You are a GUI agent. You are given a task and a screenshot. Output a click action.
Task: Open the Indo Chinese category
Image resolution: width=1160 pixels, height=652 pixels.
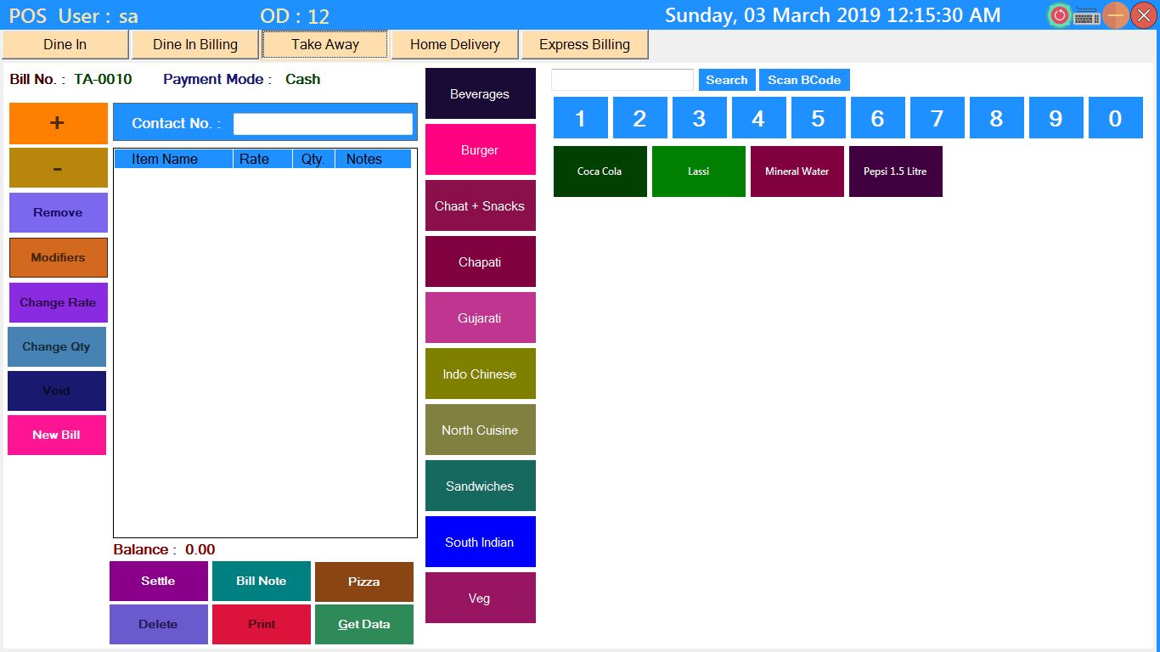point(481,374)
